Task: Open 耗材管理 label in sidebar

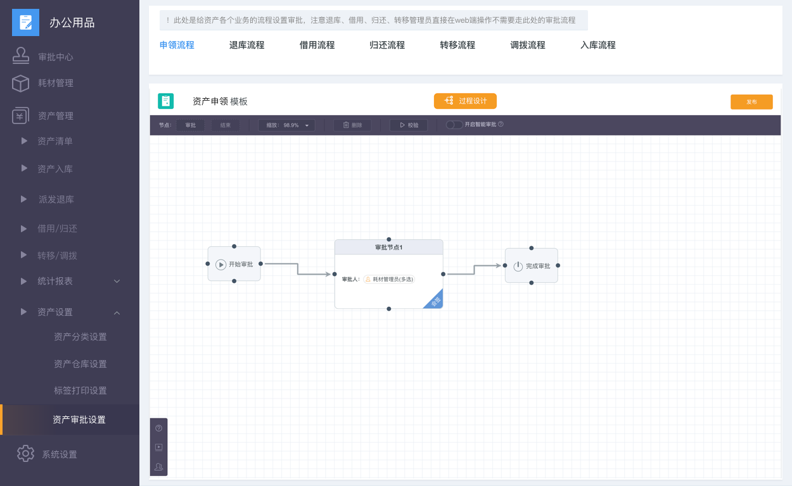Action: point(56,83)
